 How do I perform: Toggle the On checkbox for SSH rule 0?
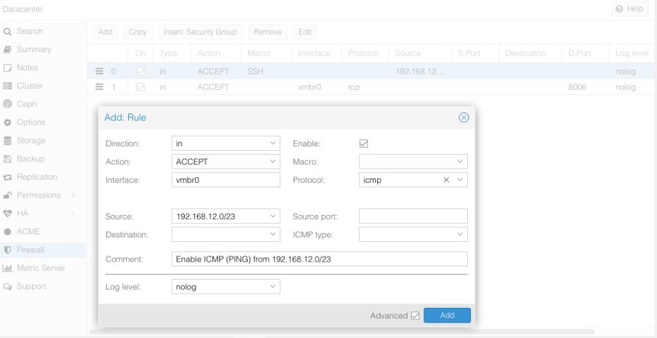coord(141,72)
